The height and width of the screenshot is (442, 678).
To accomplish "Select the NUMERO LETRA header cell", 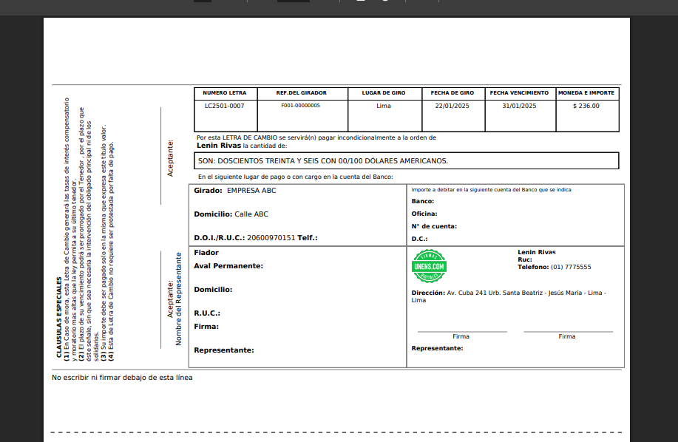I will pos(224,93).
